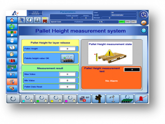Go to the Home screen
The width and height of the screenshot is (165, 124).
click(12, 20)
